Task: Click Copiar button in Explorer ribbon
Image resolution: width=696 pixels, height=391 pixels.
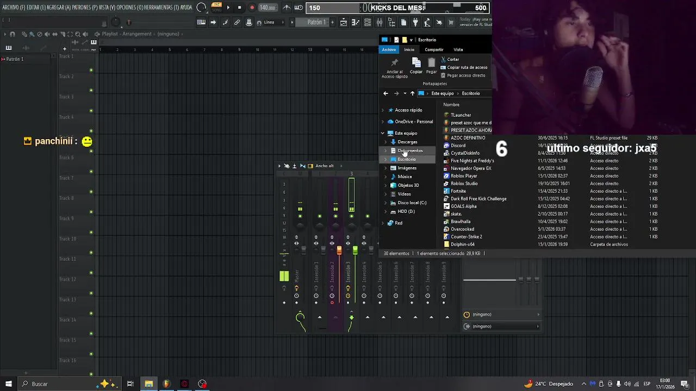Action: pyautogui.click(x=416, y=66)
